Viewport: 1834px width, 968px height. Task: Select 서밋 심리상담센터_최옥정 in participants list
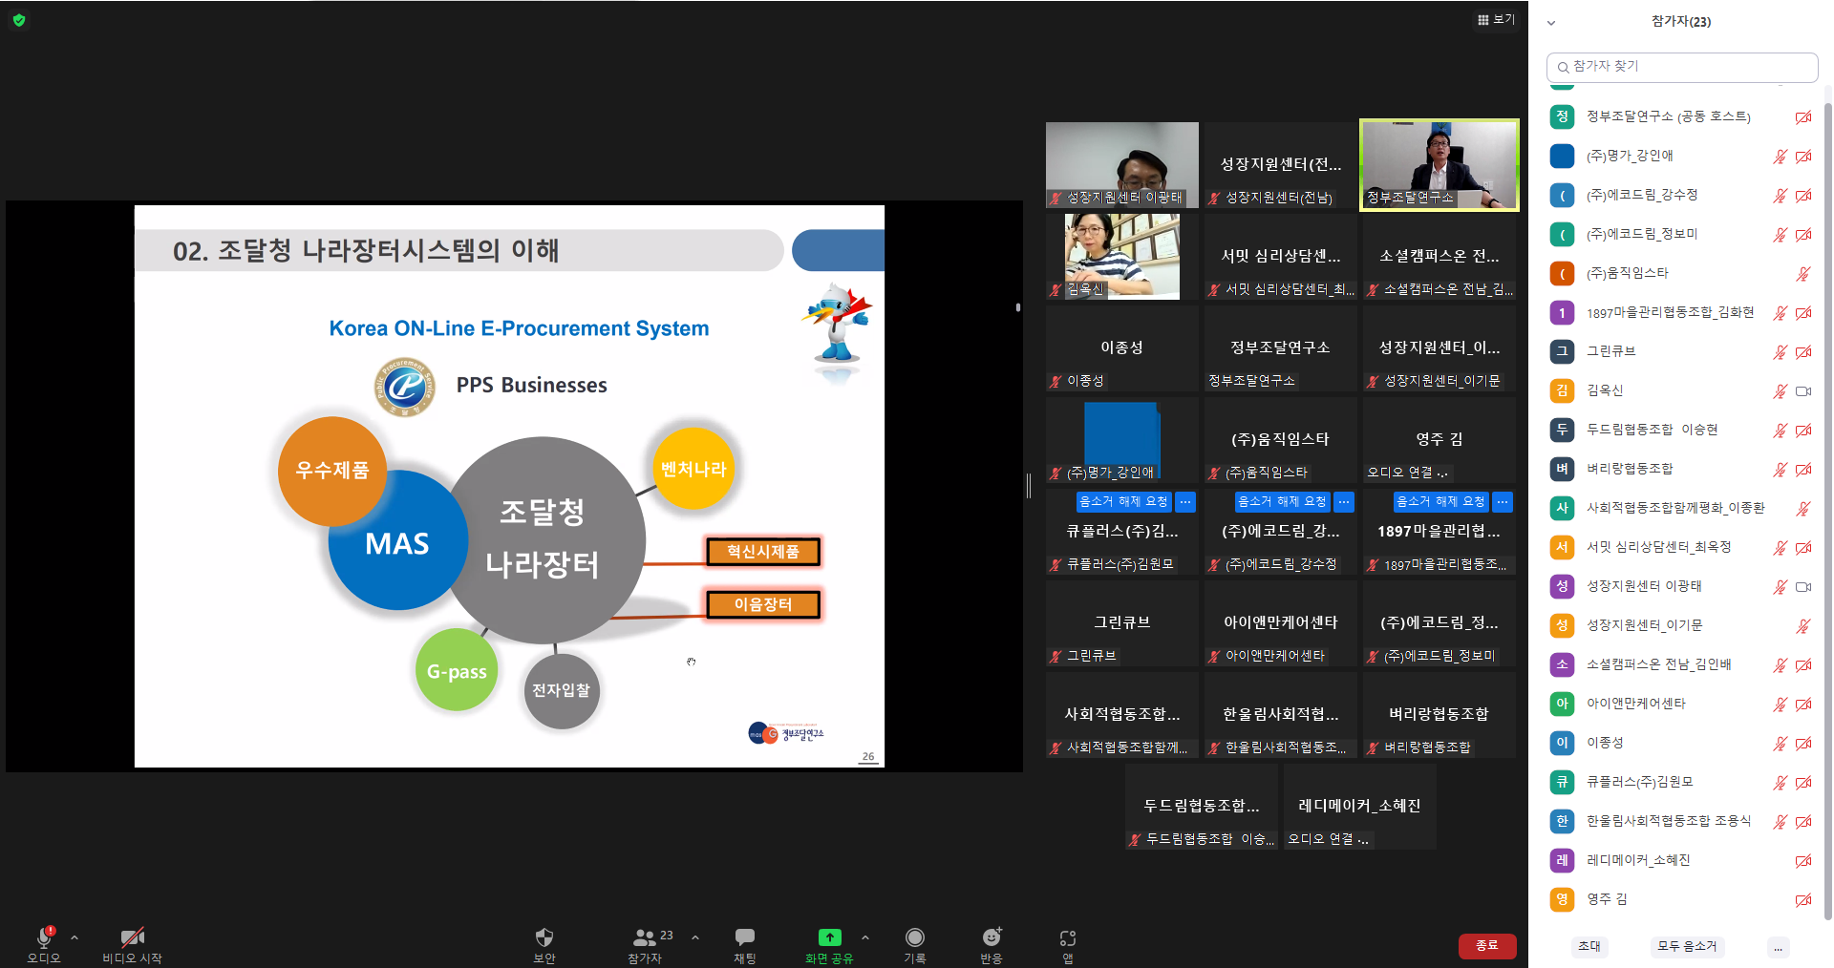point(1681,548)
